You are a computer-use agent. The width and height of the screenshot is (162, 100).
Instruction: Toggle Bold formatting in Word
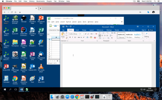coord(70,37)
